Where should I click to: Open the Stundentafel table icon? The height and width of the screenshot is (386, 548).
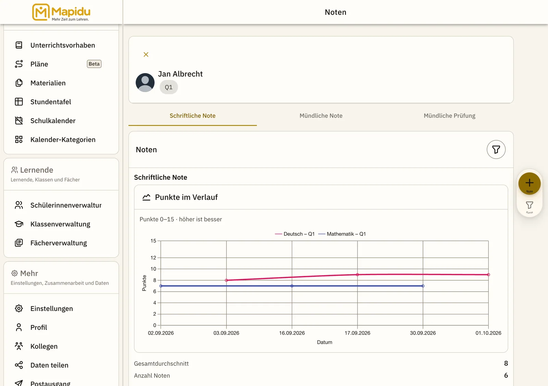[19, 102]
